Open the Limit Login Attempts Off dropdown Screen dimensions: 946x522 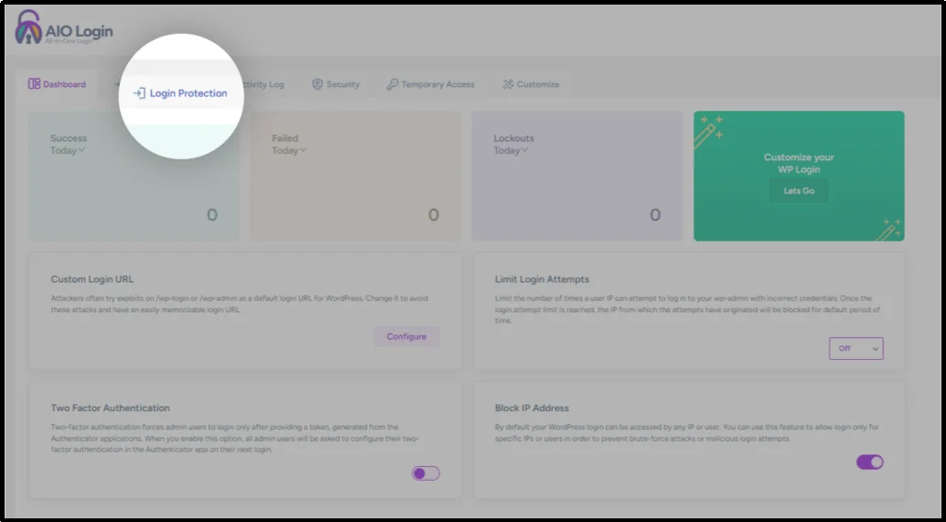point(856,349)
